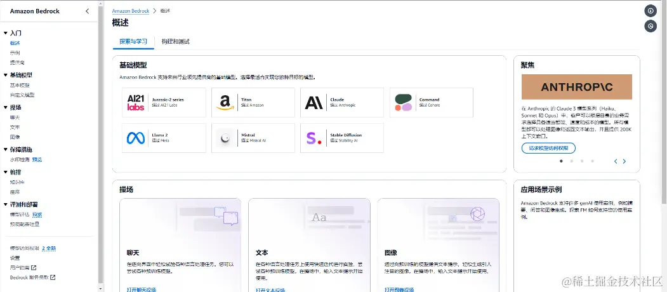This screenshot has width=667, height=292.
Task: Click the 图像 playground card
Action: 438,246
